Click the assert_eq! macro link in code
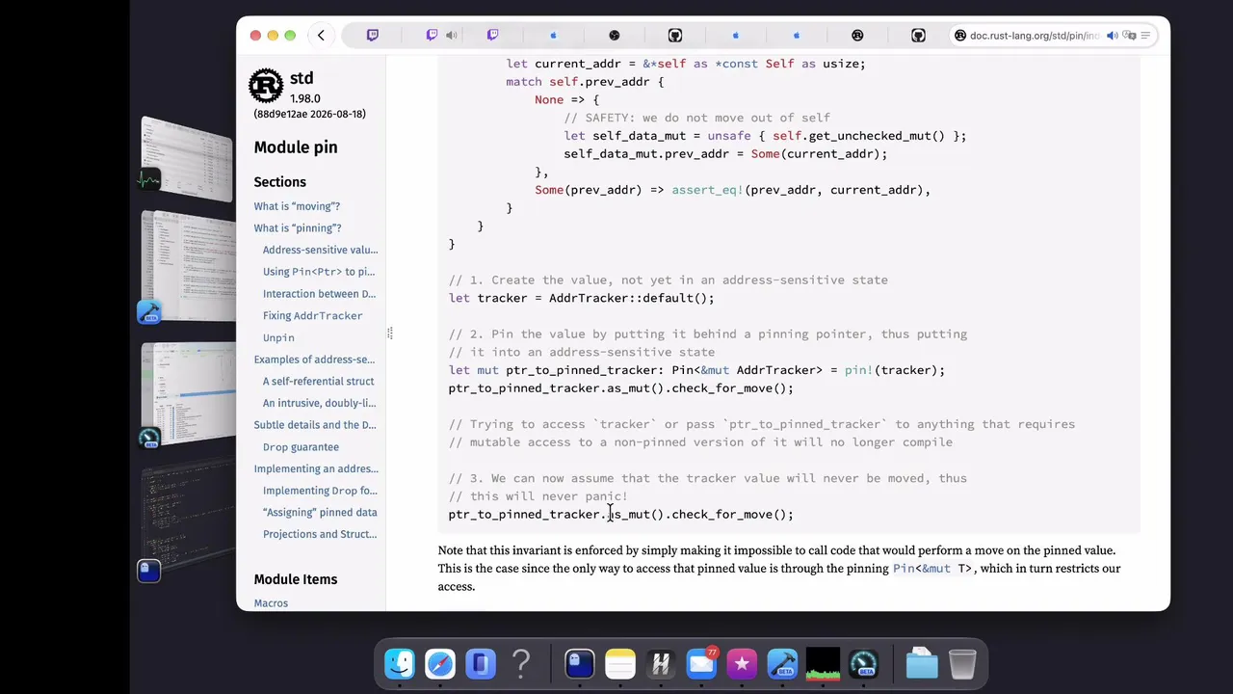The image size is (1233, 694). [707, 190]
